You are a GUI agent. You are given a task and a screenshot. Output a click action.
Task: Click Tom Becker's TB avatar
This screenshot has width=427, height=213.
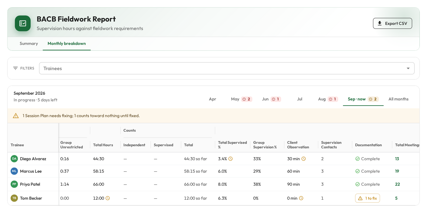14,198
